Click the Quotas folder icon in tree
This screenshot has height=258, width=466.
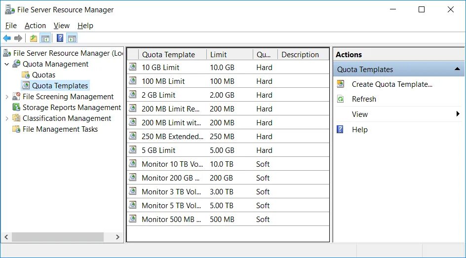click(x=26, y=75)
